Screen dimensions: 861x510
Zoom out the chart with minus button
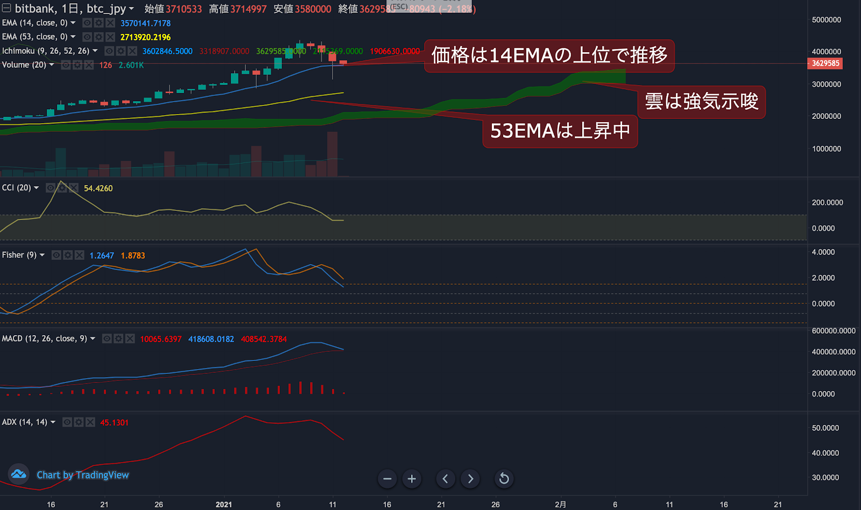[387, 478]
